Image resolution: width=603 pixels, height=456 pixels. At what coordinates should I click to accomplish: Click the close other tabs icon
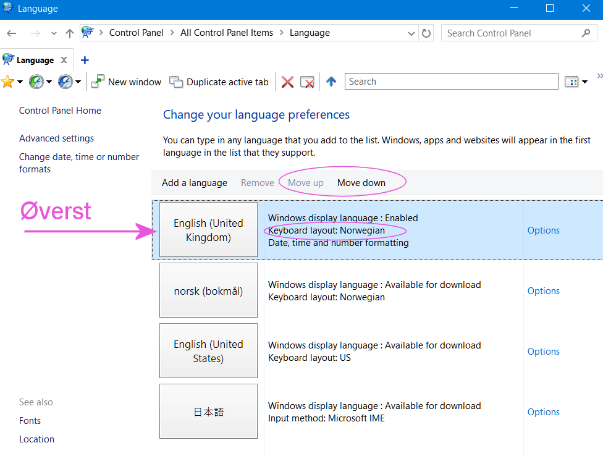[x=307, y=82]
